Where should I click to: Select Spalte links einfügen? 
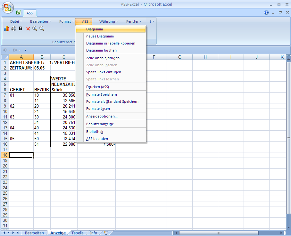point(111,72)
